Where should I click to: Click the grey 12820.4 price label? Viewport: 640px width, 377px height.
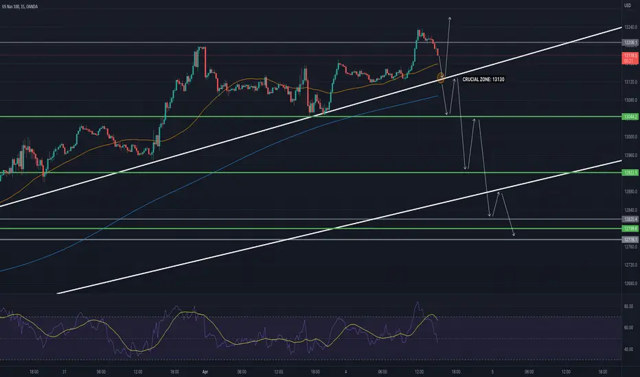630,219
